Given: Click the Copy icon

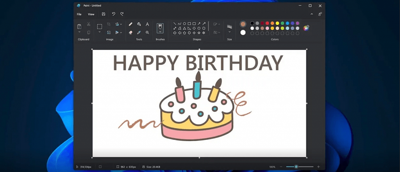Looking at the screenshot, I should 89,32.
